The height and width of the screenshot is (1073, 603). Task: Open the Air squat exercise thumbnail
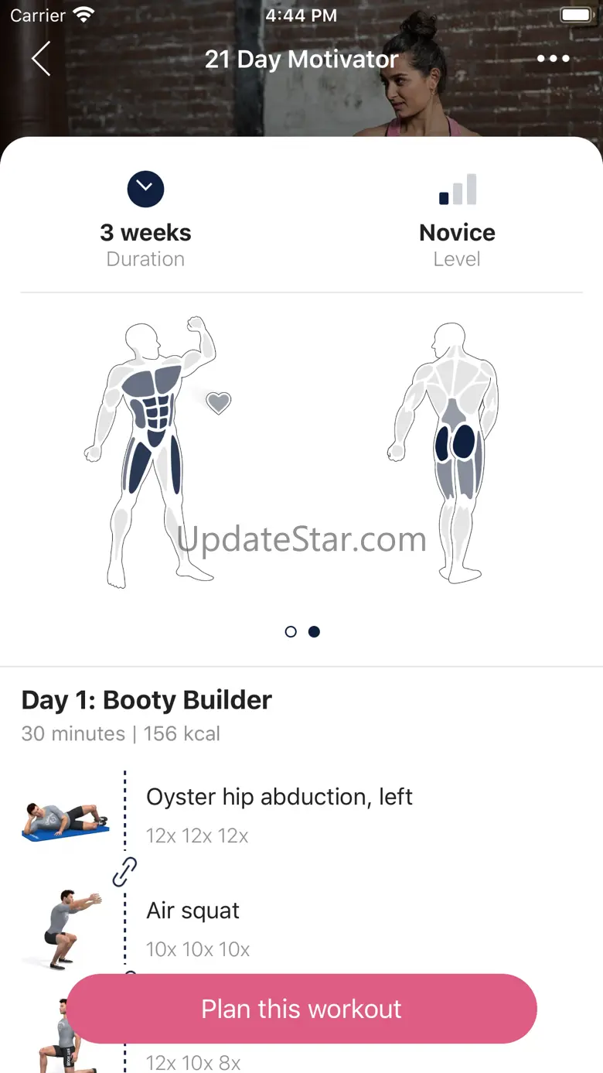tap(65, 930)
